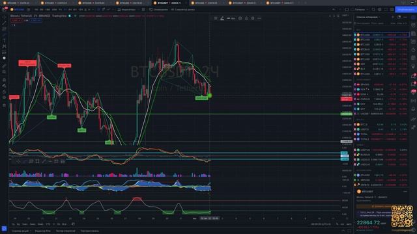Open line thickness option in drawing toolbar
This screenshot has height=234, width=417.
click(x=231, y=18)
